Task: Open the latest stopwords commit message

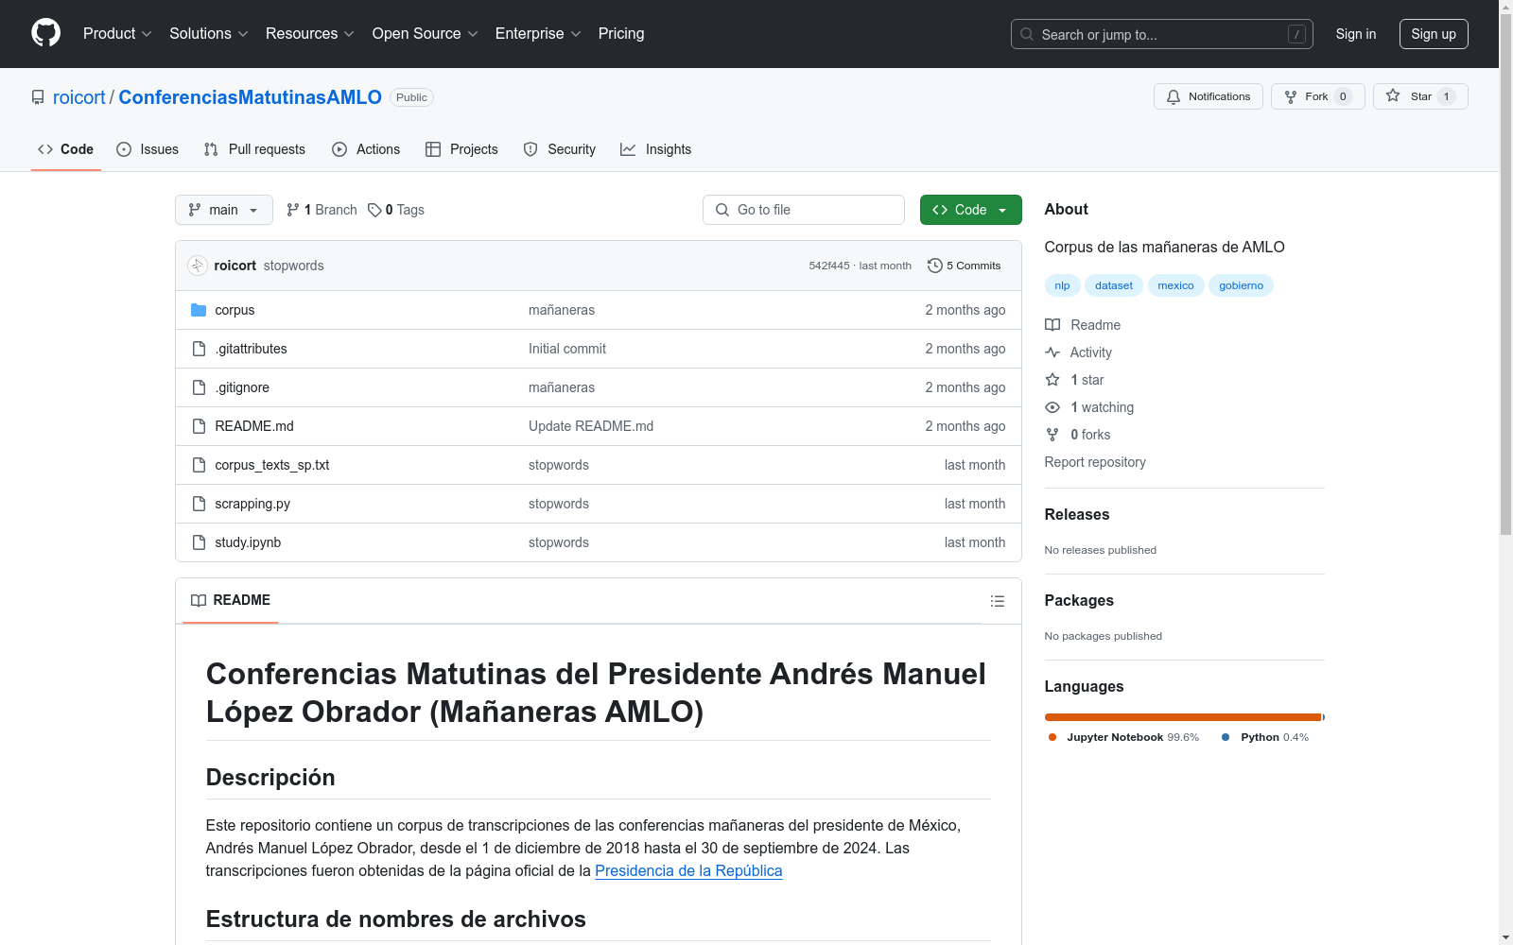Action: click(x=294, y=266)
